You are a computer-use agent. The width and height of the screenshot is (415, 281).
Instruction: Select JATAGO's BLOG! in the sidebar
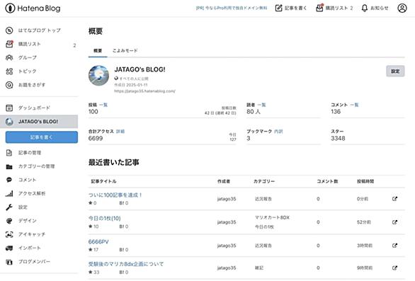(x=39, y=122)
